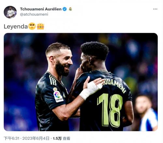Open the 1.5万 view count

click(x=57, y=138)
